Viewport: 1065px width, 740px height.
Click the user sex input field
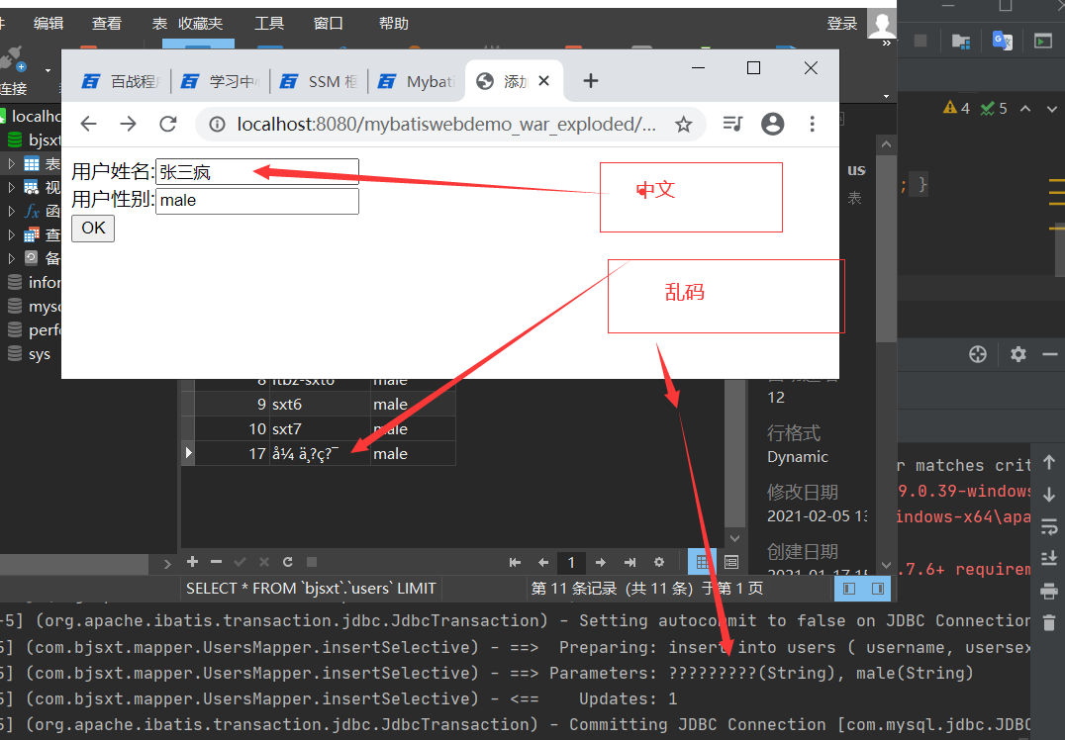[256, 201]
